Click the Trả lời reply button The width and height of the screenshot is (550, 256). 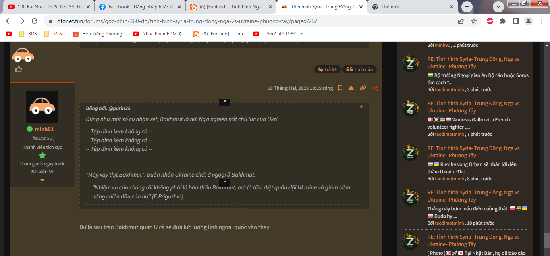[x=327, y=69]
